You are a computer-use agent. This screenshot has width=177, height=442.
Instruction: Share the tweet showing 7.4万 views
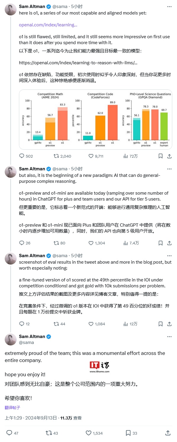(169, 243)
